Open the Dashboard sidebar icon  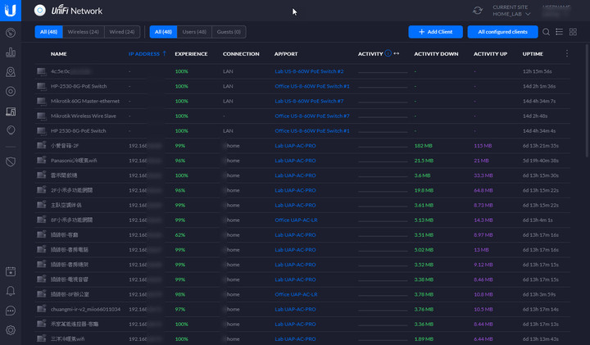click(11, 33)
